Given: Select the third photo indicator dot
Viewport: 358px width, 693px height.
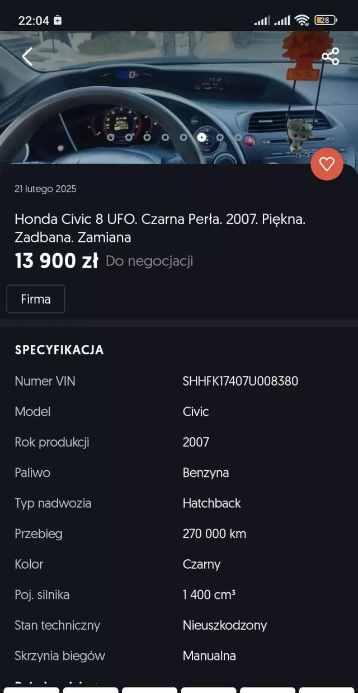Looking at the screenshot, I should click(147, 137).
